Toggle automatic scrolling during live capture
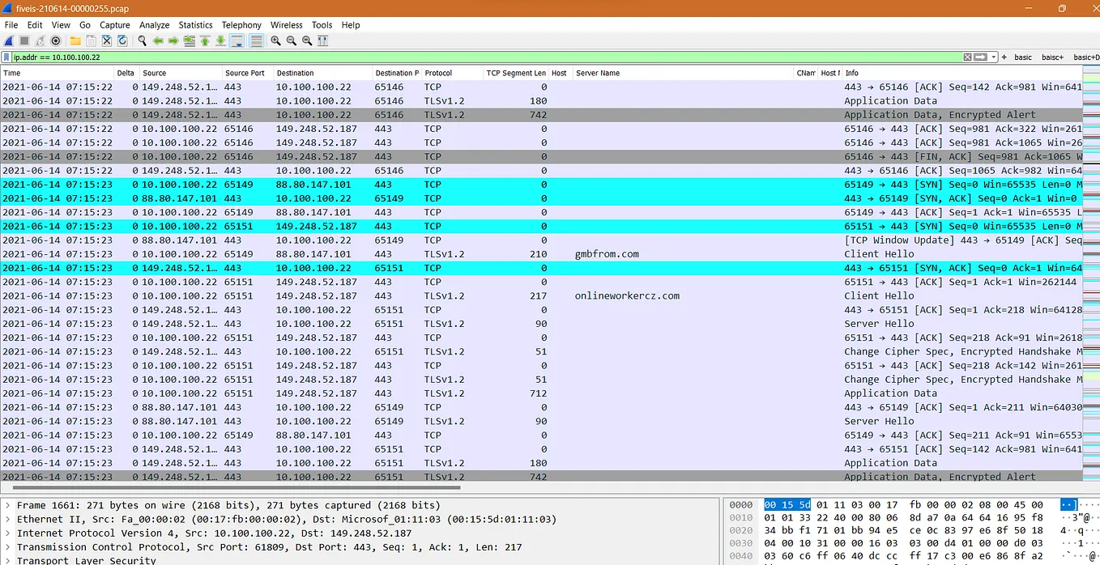 pyautogui.click(x=235, y=40)
